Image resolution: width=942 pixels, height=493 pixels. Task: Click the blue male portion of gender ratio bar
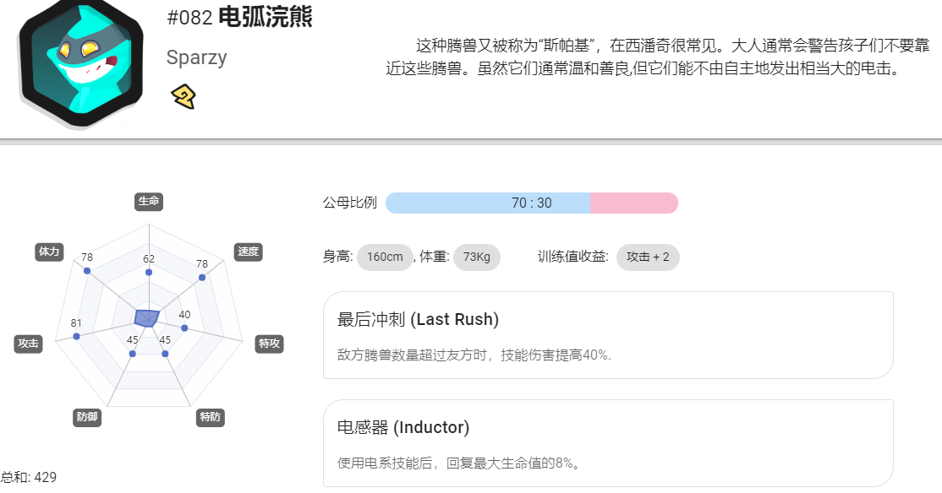tap(488, 203)
